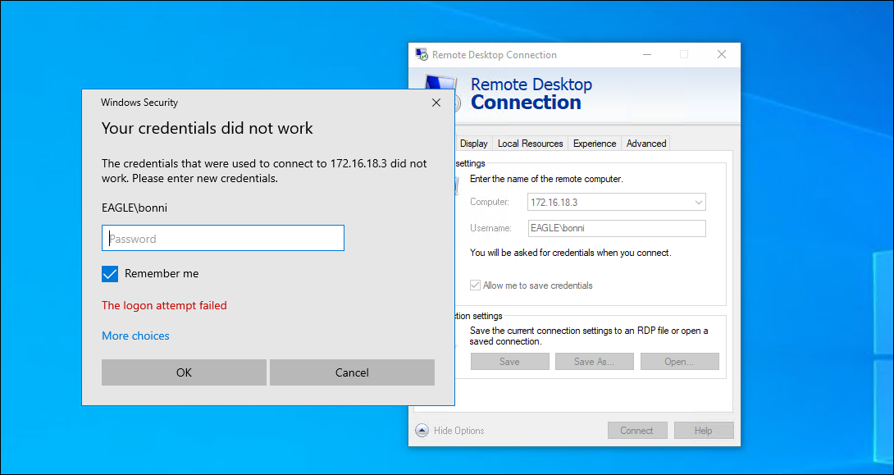This screenshot has width=894, height=475.
Task: Open Help in Remote Desktop Connection
Action: [x=704, y=431]
